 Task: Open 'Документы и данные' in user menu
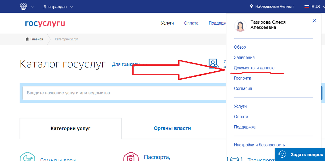click(x=254, y=68)
